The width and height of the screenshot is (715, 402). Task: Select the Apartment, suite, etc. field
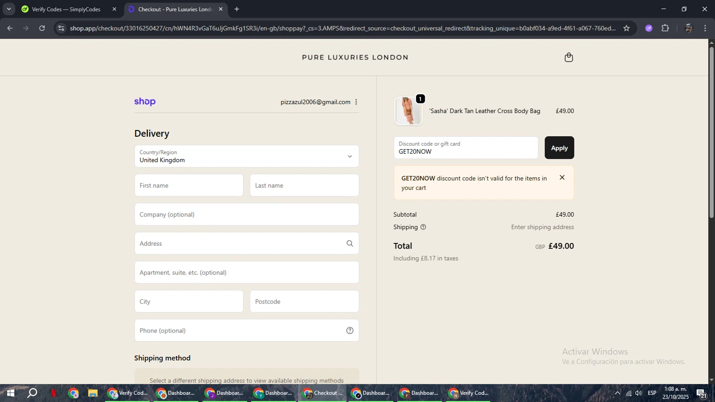coord(246,272)
